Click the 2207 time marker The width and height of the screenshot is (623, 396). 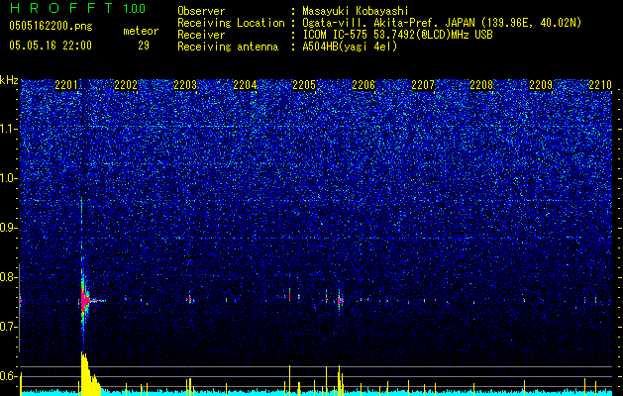[423, 84]
